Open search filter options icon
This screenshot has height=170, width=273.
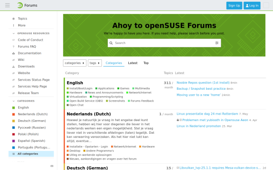[x=217, y=43]
